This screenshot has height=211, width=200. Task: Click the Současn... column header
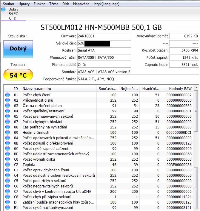tap(107, 89)
